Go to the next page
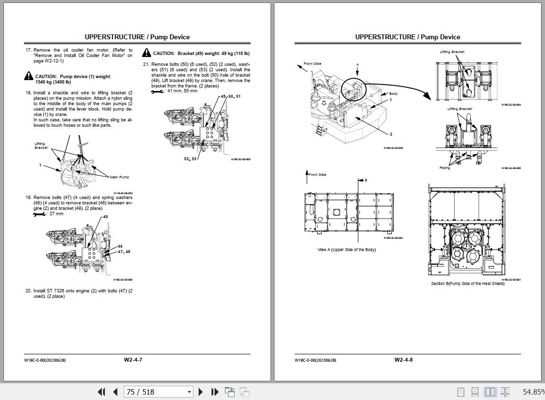The height and width of the screenshot is (400, 545). (200, 392)
